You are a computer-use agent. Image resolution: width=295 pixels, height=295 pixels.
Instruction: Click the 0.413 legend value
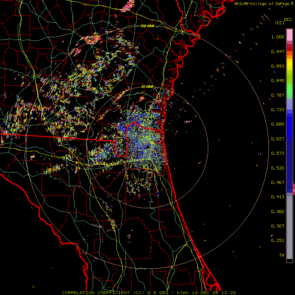click(278, 197)
